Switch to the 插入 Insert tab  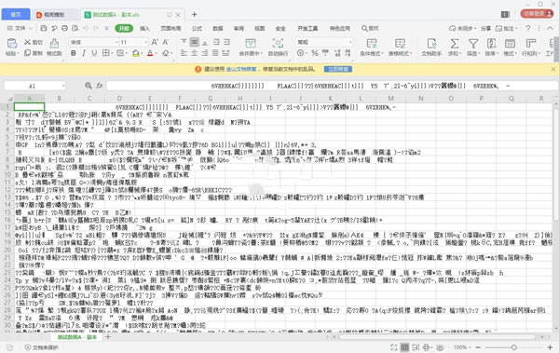coord(144,28)
